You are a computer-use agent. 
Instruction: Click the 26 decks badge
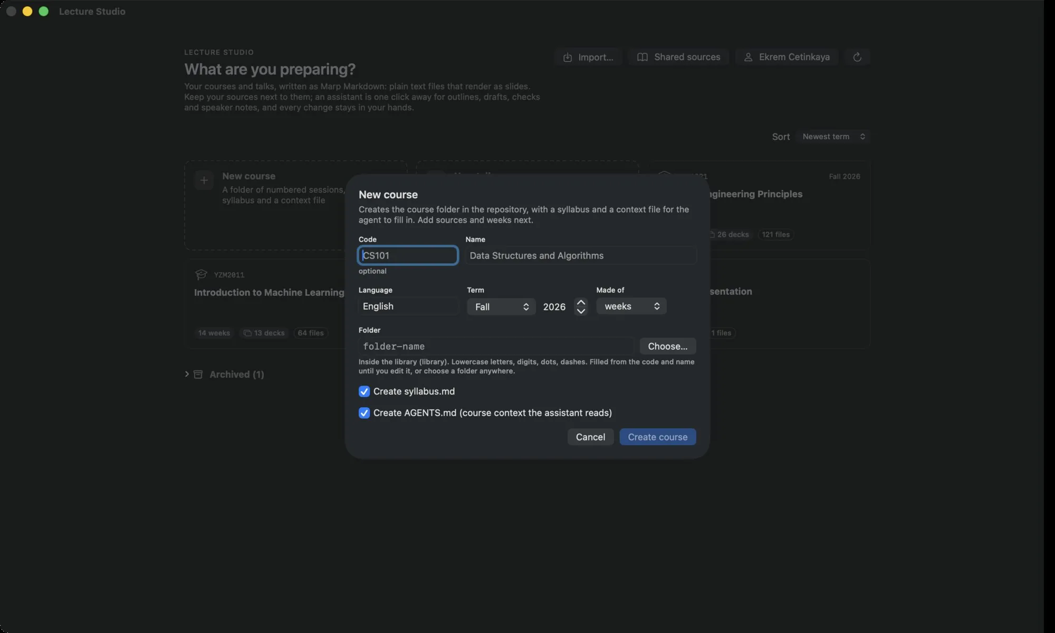pyautogui.click(x=729, y=234)
